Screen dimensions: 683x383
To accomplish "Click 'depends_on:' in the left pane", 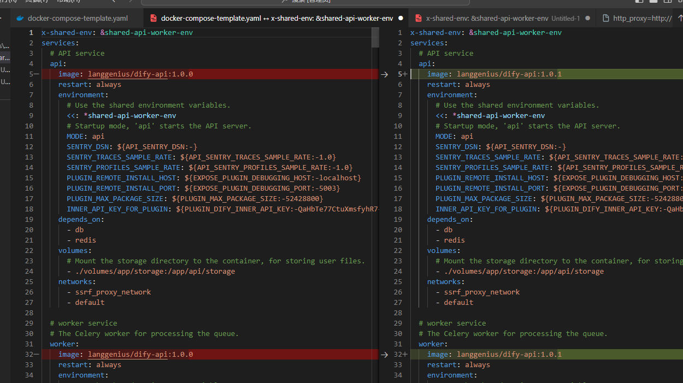I will point(81,219).
